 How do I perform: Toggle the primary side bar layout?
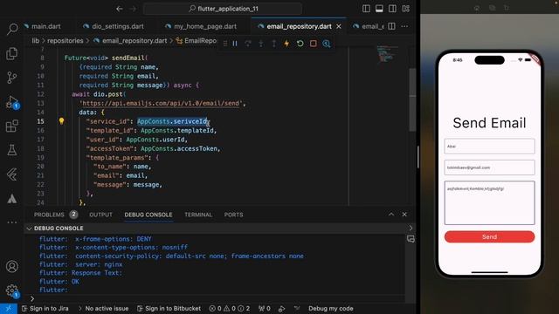coord(366,9)
